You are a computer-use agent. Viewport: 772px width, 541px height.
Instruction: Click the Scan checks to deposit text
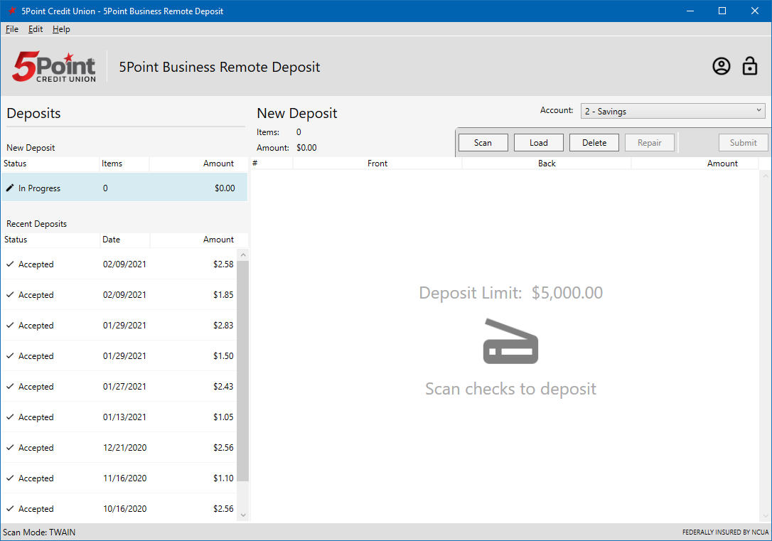510,388
